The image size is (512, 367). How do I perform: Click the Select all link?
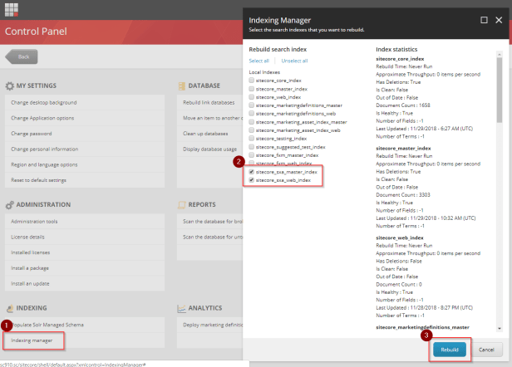[258, 61]
